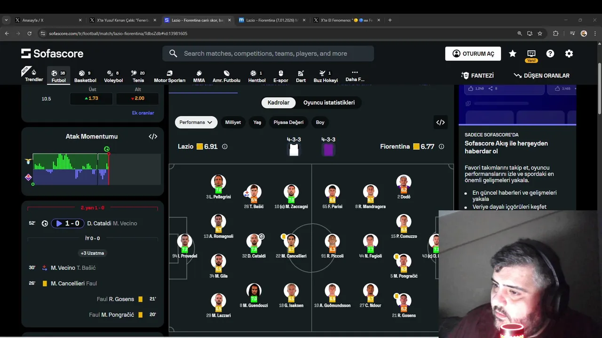Open M. Guendouzi player on pitch

pos(254,296)
